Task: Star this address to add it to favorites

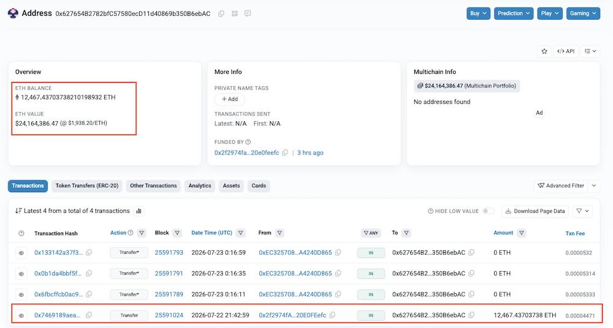Action: (x=544, y=51)
